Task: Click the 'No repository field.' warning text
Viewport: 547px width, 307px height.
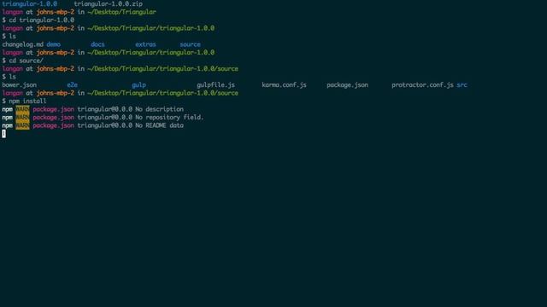Action: coord(169,118)
